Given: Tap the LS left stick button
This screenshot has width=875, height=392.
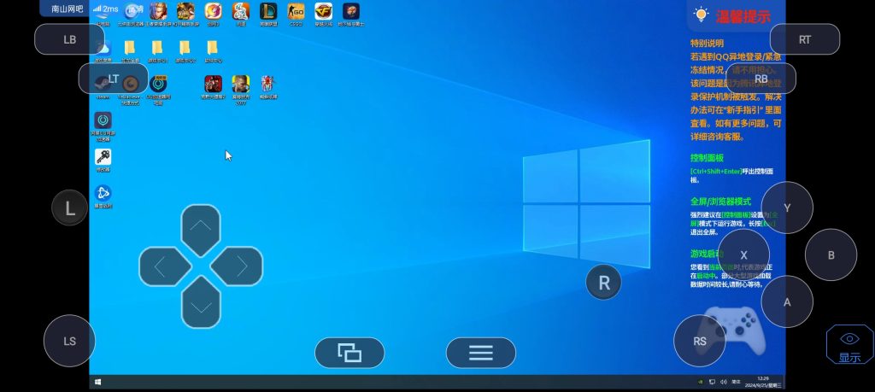Looking at the screenshot, I should tap(70, 341).
